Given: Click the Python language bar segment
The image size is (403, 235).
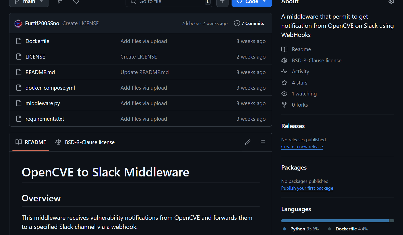Looking at the screenshot, I should [335, 221].
